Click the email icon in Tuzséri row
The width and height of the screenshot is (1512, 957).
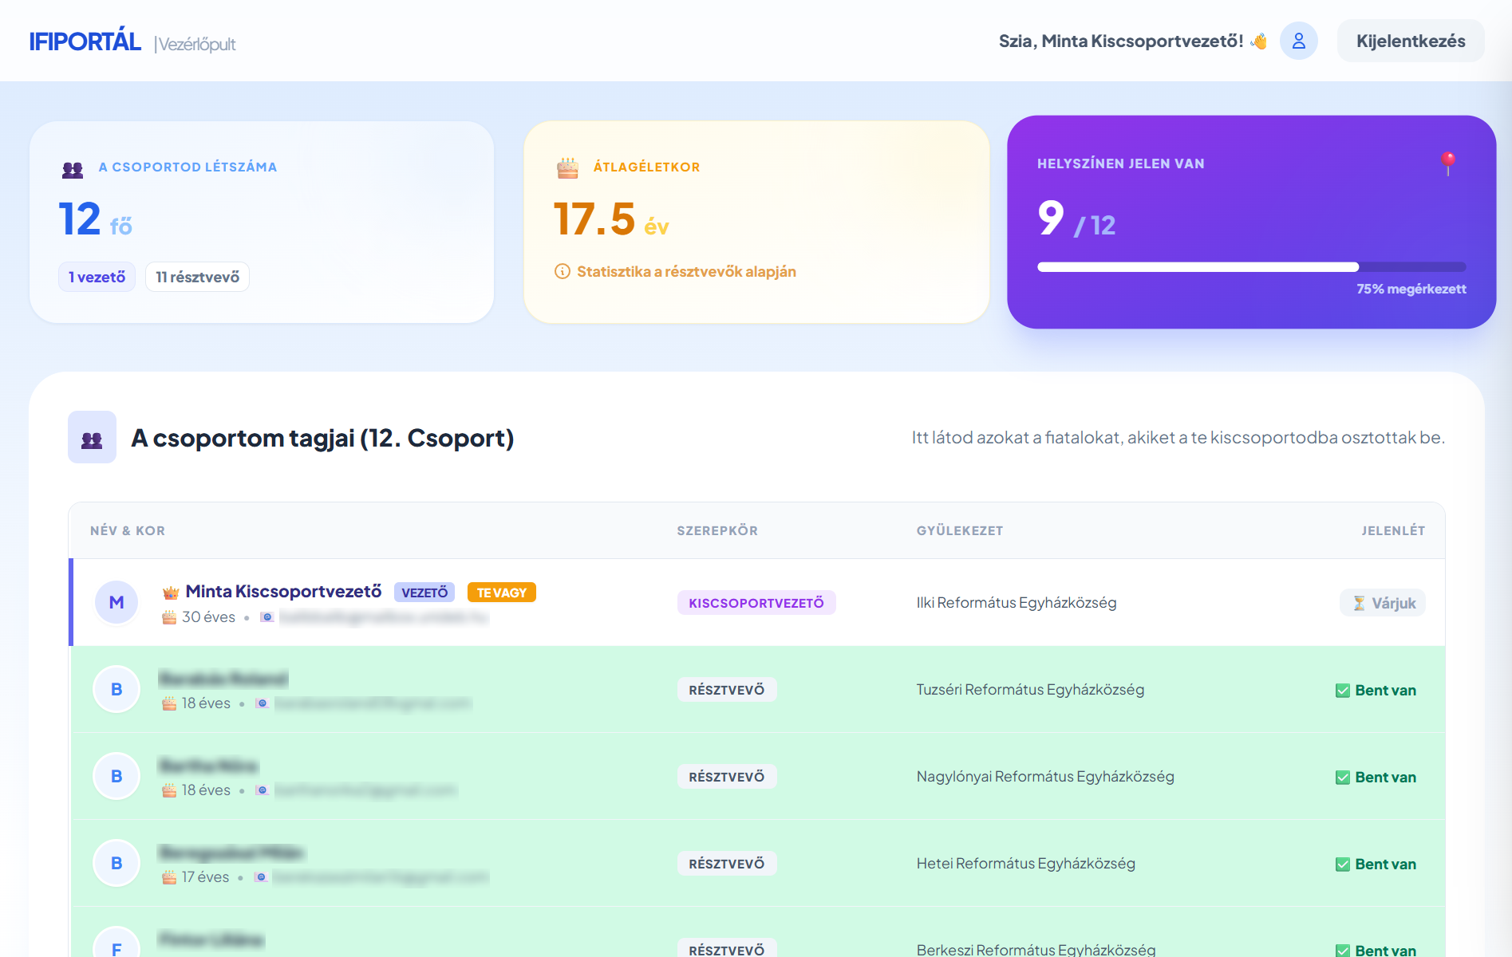(x=263, y=703)
